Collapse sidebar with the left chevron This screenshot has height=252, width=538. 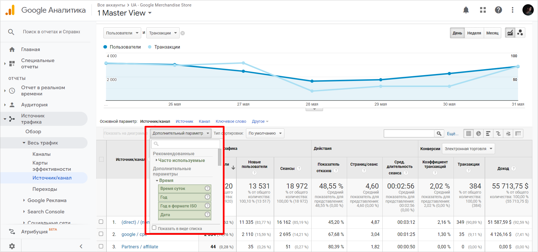click(x=81, y=246)
